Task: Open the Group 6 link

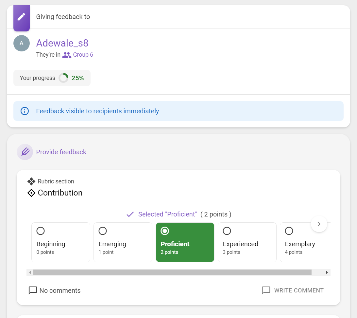Action: click(x=83, y=55)
